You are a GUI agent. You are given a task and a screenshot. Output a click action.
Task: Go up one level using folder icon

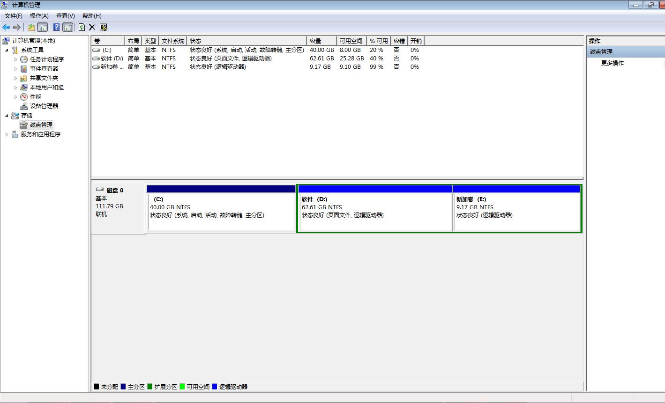[x=31, y=27]
